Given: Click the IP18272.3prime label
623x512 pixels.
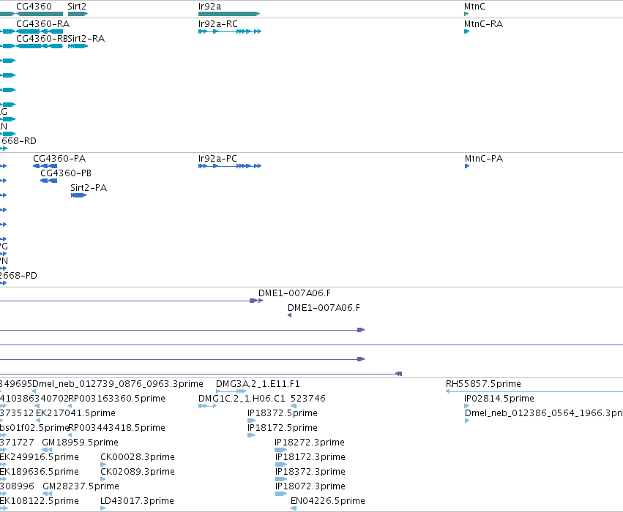Looking at the screenshot, I should pyautogui.click(x=310, y=443).
